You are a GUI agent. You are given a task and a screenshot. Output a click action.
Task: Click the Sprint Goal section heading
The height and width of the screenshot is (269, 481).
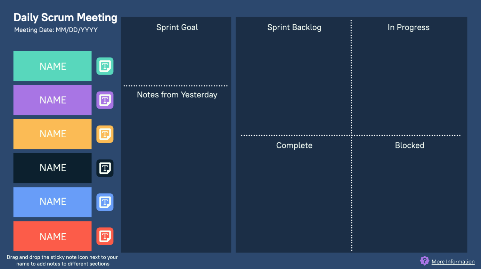[177, 27]
